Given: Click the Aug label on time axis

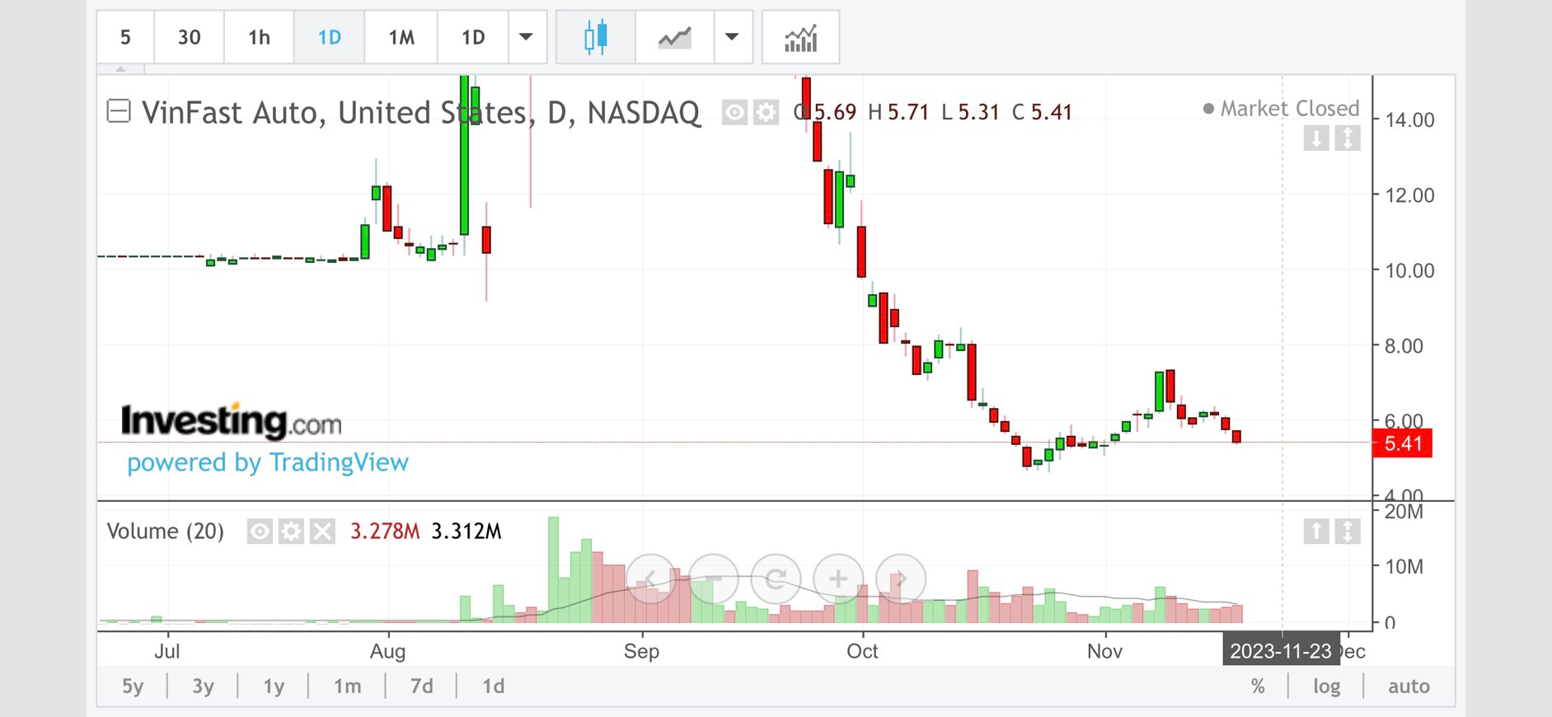Looking at the screenshot, I should tap(387, 651).
